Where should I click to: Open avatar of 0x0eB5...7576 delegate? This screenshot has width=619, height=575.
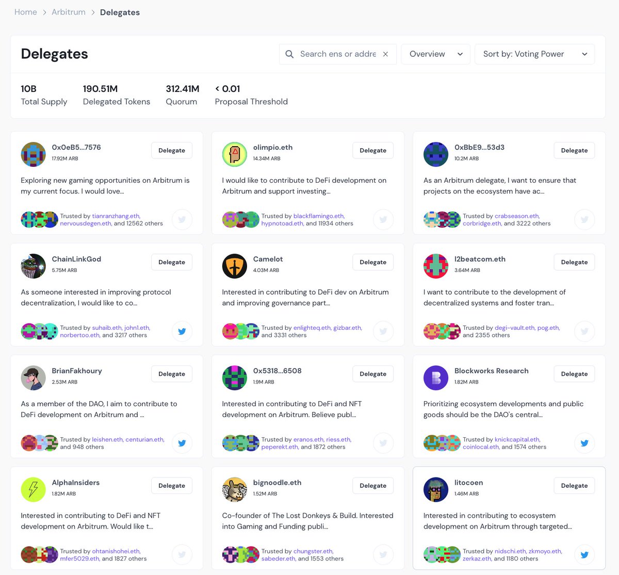33,154
